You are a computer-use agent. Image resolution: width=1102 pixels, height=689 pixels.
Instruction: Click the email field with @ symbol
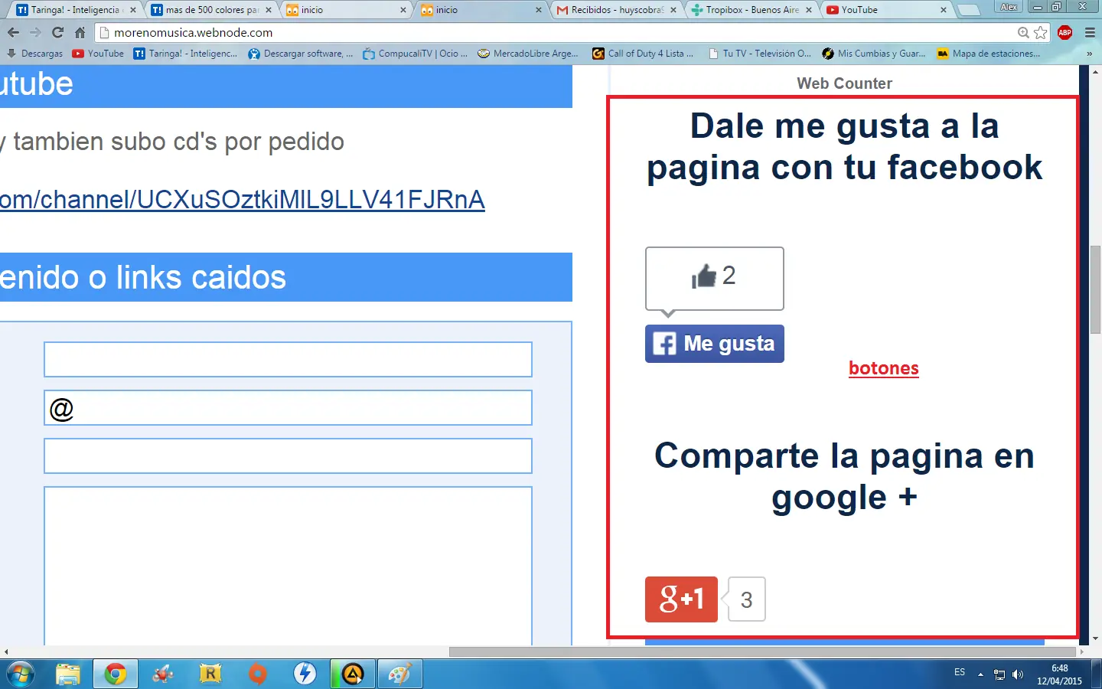[288, 408]
